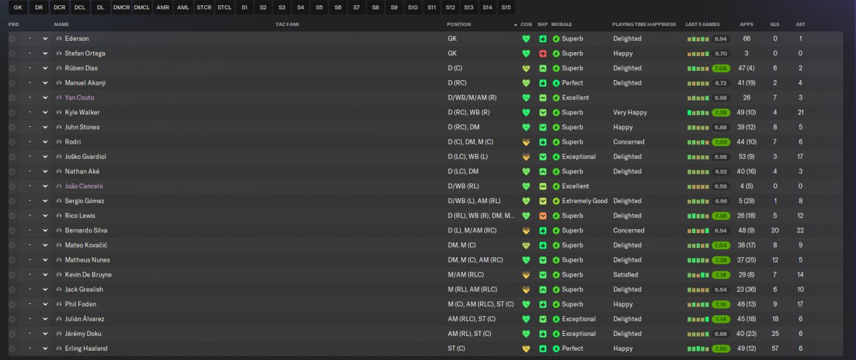Sort by Playing Time Happiness column

point(644,25)
